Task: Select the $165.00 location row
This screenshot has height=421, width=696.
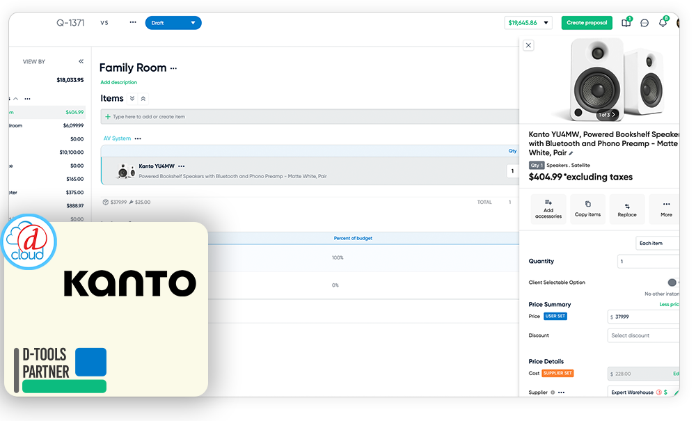Action: 47,179
